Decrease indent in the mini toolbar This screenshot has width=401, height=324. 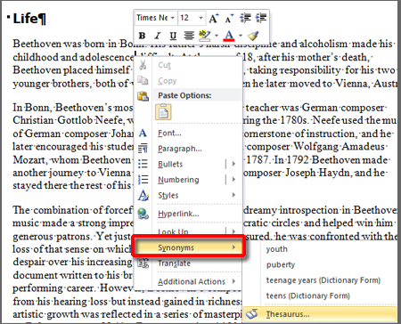(245, 18)
